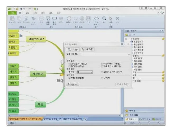Toggle the 와일드카드 사용(W) checkbox
The width and height of the screenshot is (172, 132).
(102, 64)
